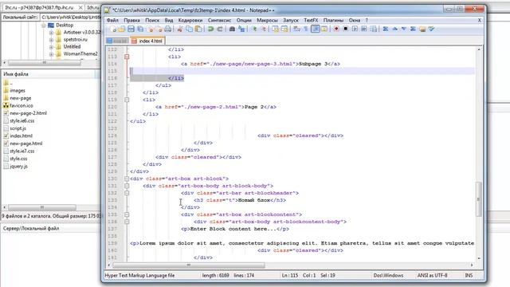
Task: Click the Replace toolbar icon
Action: coord(241,29)
